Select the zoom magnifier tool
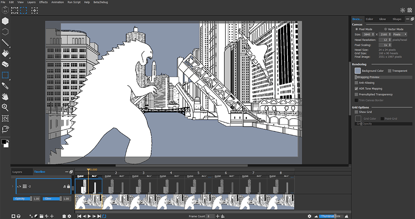The width and height of the screenshot is (415, 219). pyautogui.click(x=5, y=107)
